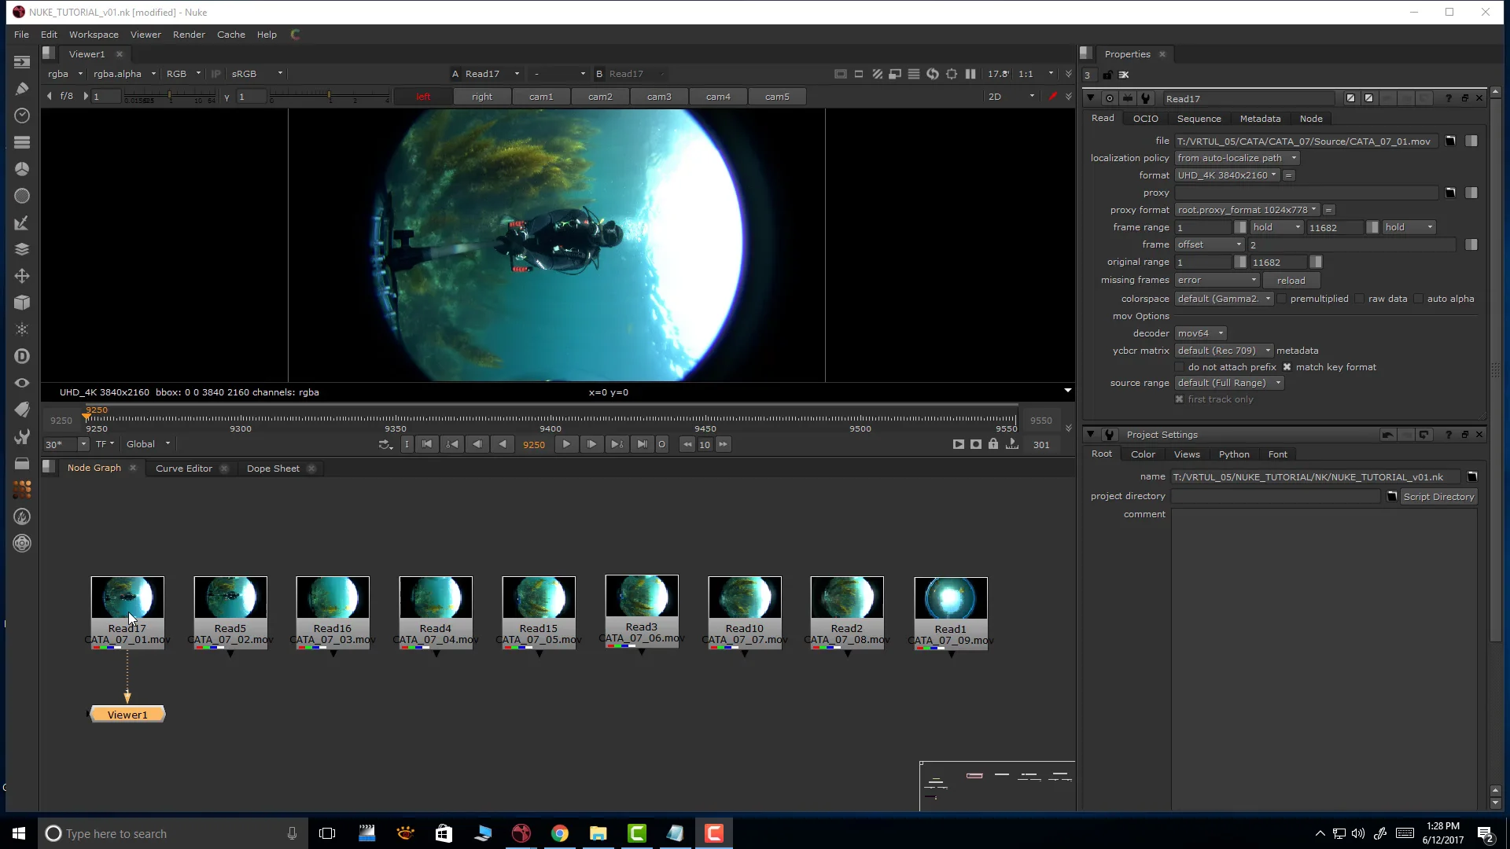Pause the viewer playback updates
This screenshot has width=1510, height=849.
970,74
